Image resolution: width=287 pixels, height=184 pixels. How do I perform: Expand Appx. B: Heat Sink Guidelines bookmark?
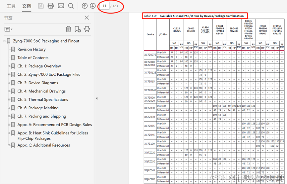click(x=9, y=133)
